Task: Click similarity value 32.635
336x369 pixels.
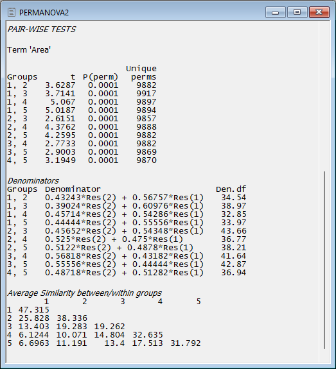Action: pos(148,335)
